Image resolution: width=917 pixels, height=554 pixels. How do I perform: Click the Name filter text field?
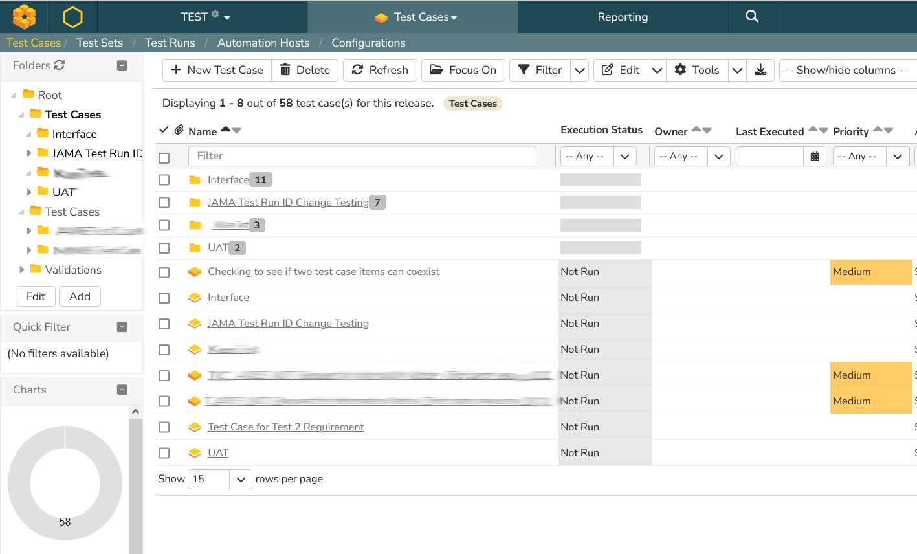[x=362, y=156]
